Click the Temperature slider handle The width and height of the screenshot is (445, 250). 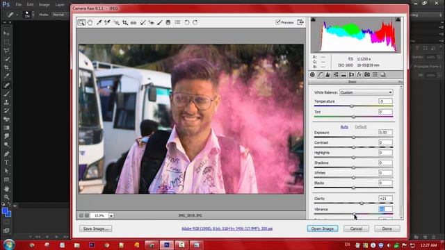tap(352, 106)
